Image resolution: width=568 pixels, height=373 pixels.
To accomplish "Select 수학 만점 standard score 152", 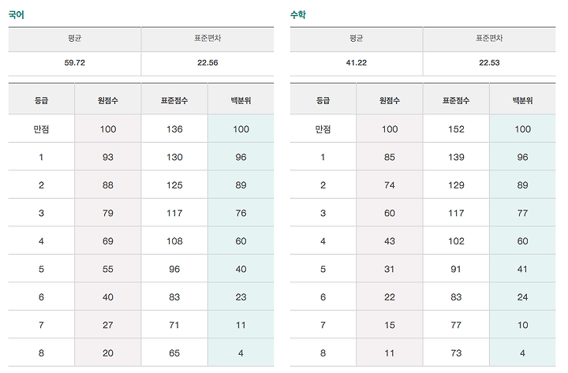I will click(456, 129).
